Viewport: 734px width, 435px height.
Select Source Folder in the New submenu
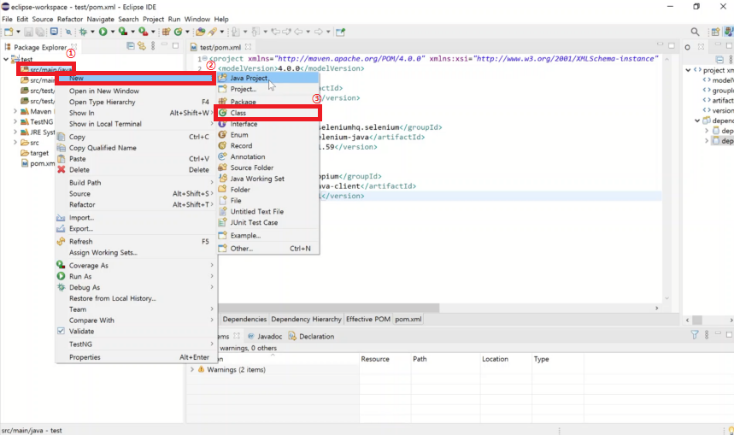pyautogui.click(x=268, y=168)
